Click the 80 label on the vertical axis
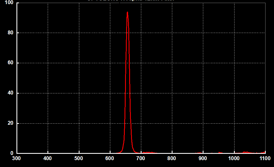Image resolution: width=274 pixels, height=167 pixels. point(10,33)
